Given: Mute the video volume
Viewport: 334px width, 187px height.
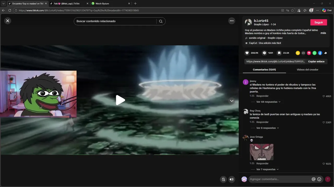Looking at the screenshot, I should tap(231, 179).
